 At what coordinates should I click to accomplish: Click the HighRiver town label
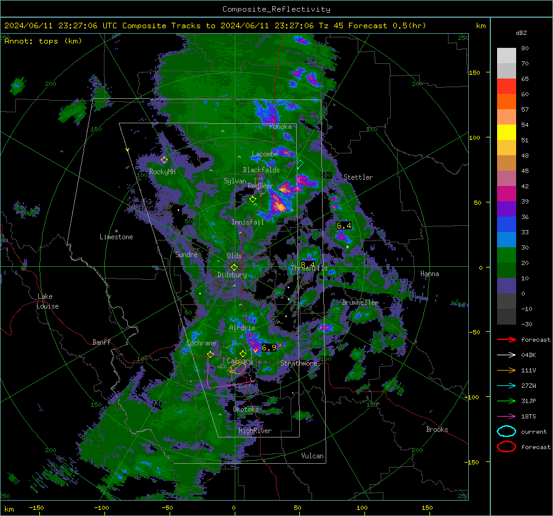(255, 431)
